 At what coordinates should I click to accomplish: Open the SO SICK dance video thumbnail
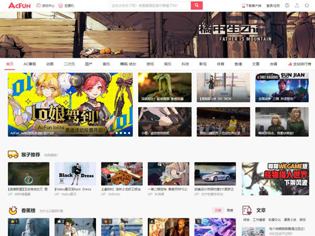(224, 88)
